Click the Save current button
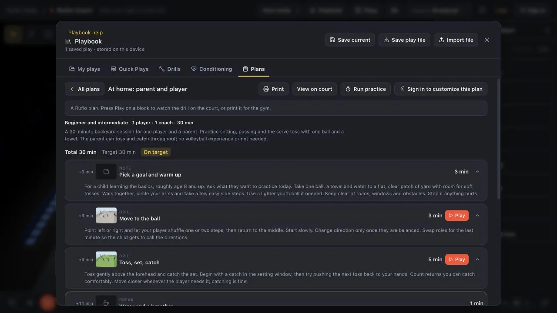557x313 pixels. click(350, 40)
